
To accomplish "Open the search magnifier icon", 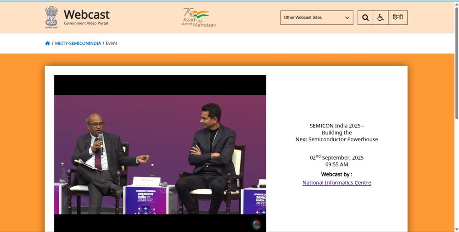I will (x=365, y=17).
